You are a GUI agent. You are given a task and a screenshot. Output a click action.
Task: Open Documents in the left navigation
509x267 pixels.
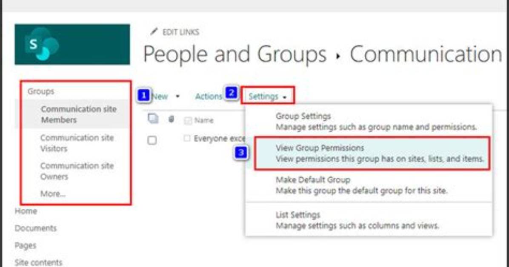36,228
